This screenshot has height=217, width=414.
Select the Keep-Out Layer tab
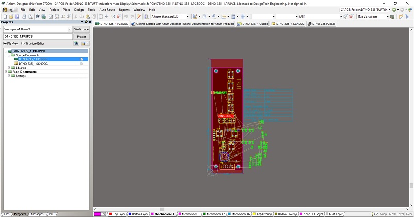pos(311,214)
